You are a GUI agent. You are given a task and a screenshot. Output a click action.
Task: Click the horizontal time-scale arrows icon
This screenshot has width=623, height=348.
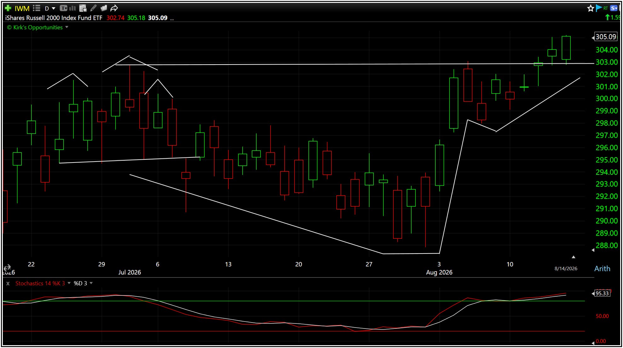point(7,268)
